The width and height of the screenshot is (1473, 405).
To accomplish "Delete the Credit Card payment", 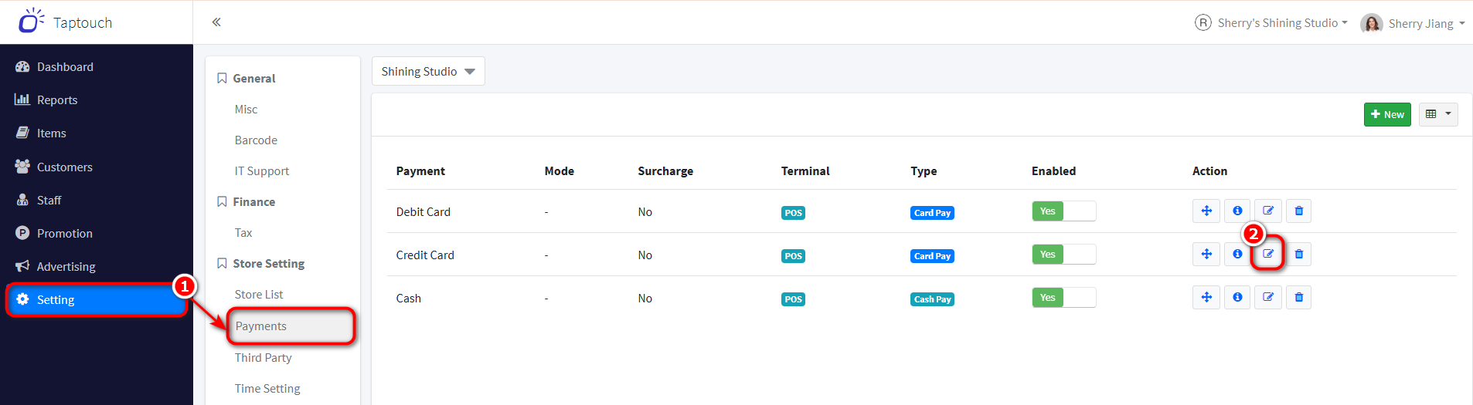I will (x=1299, y=255).
